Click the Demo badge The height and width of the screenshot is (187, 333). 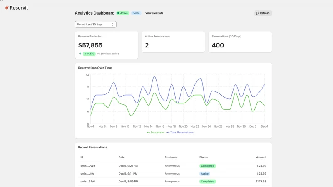tap(136, 13)
